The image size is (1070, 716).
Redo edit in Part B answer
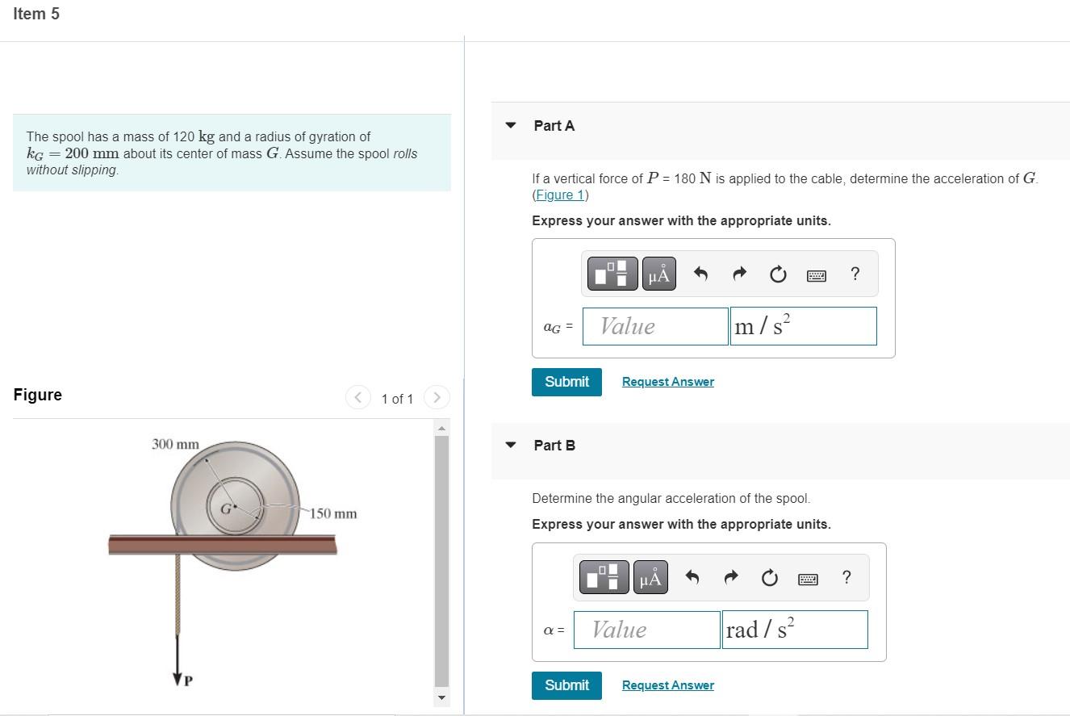coord(730,578)
